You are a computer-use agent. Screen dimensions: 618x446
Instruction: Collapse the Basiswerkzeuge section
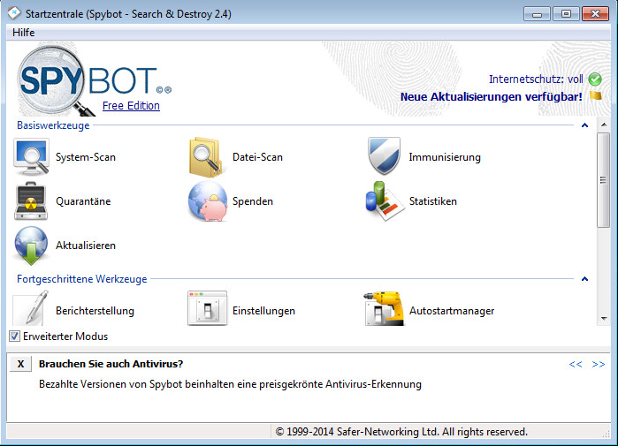coord(585,125)
